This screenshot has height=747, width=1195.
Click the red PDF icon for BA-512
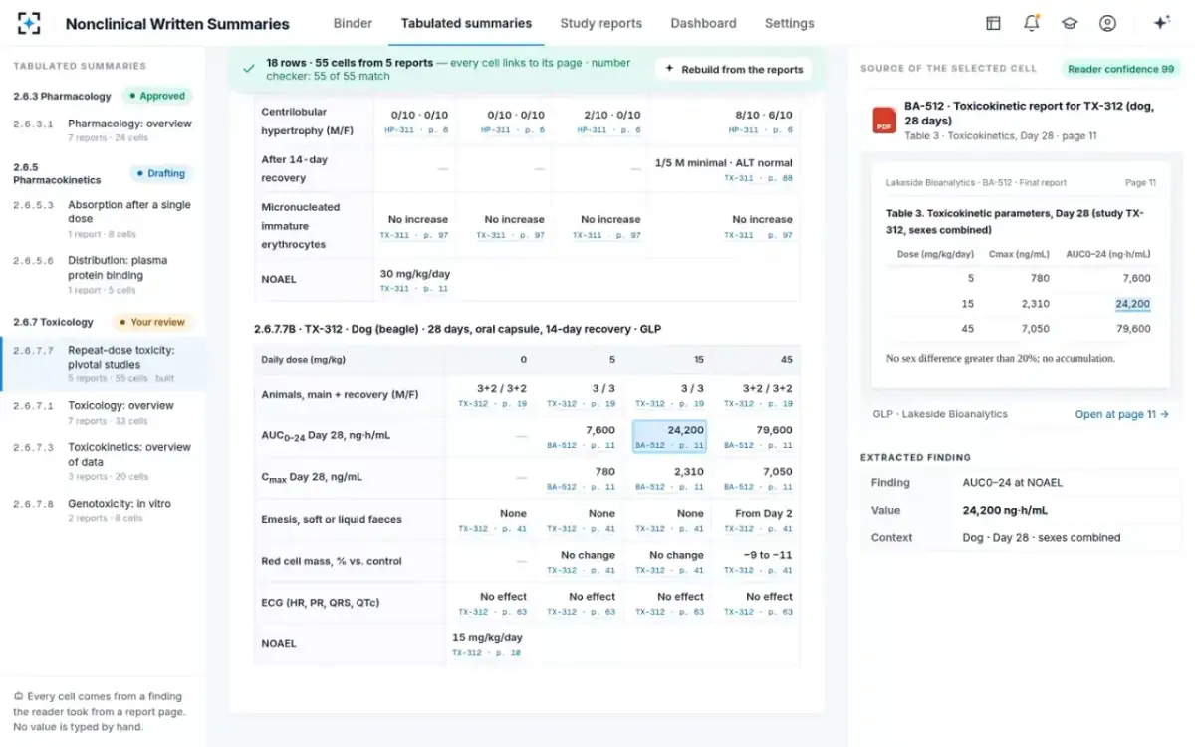point(883,120)
